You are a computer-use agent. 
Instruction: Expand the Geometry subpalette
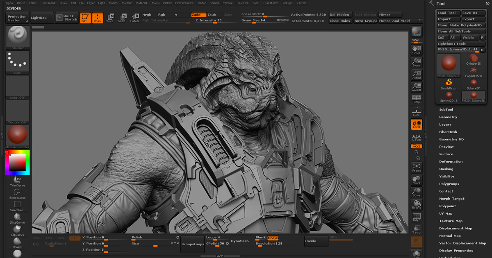pos(448,117)
